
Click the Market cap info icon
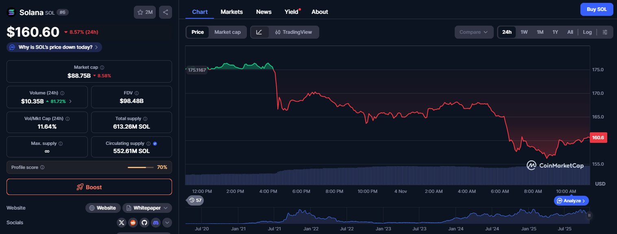pyautogui.click(x=102, y=68)
